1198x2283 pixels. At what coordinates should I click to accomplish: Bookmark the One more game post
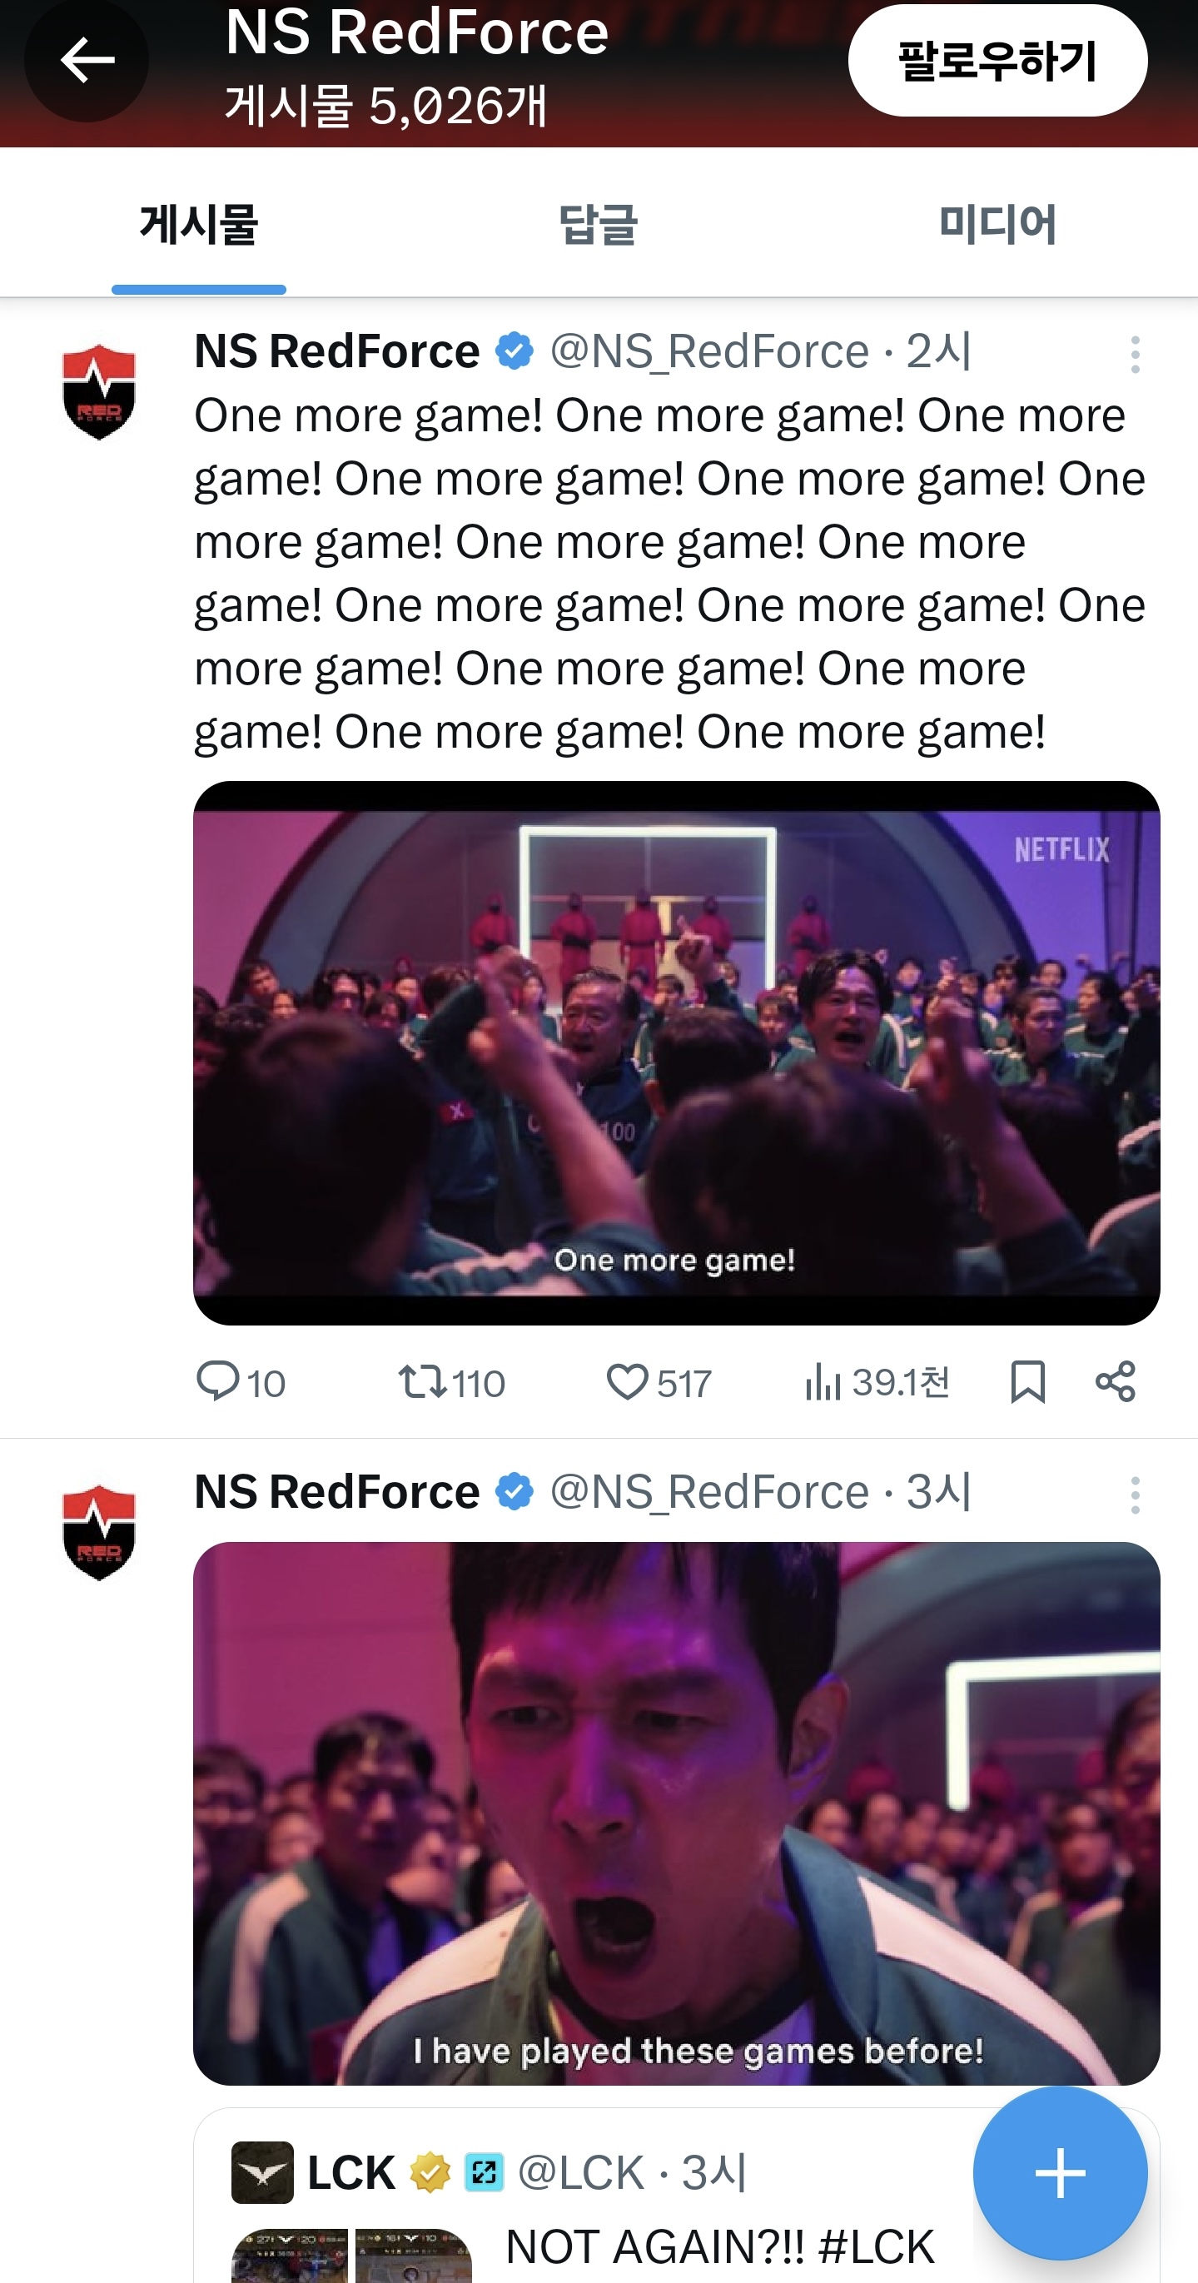point(1027,1380)
